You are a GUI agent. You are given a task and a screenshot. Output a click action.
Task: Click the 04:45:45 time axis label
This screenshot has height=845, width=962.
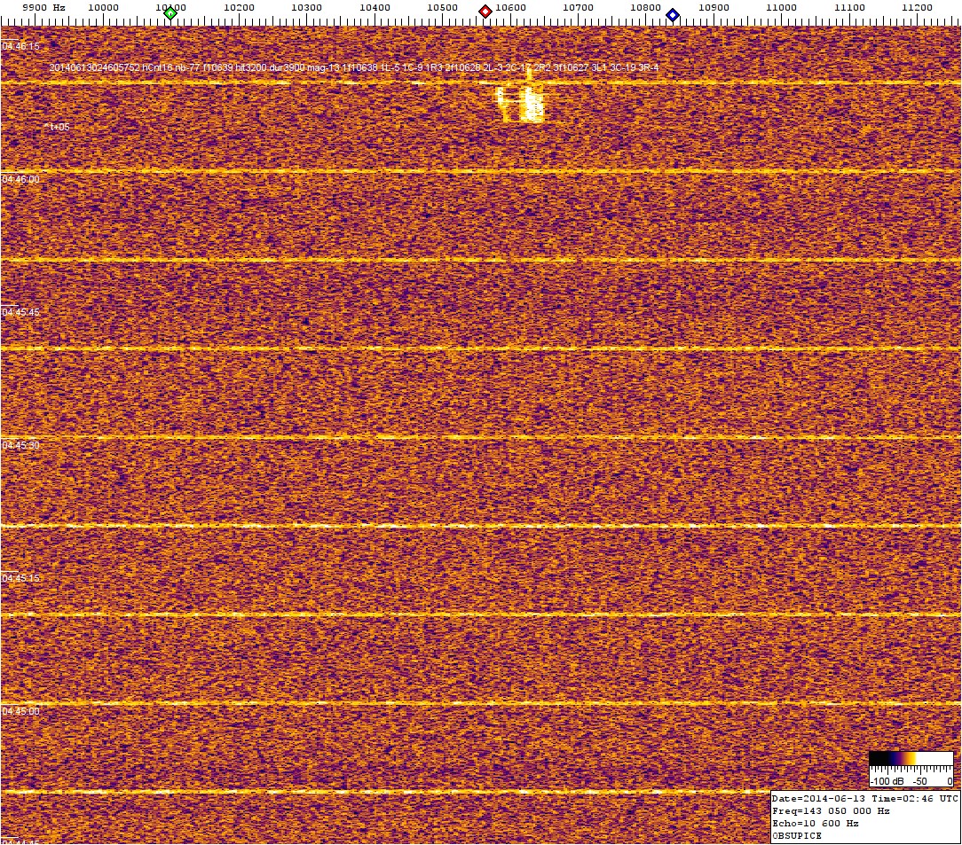pos(20,313)
